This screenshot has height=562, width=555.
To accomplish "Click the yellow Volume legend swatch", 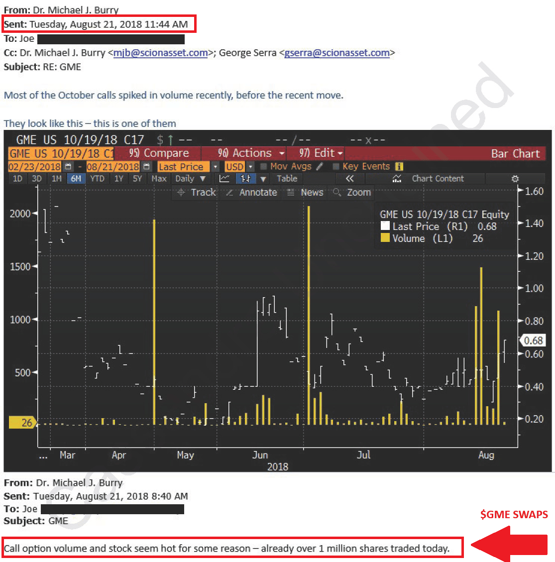I will (x=385, y=237).
